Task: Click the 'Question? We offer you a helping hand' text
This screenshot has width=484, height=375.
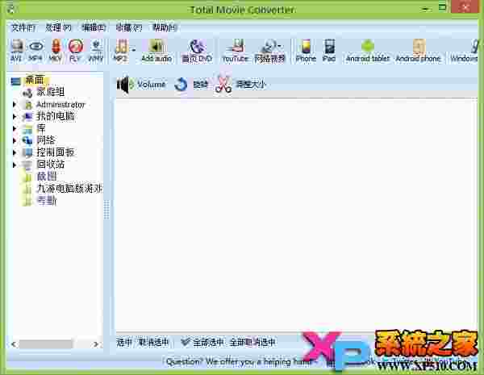Action: click(x=238, y=361)
